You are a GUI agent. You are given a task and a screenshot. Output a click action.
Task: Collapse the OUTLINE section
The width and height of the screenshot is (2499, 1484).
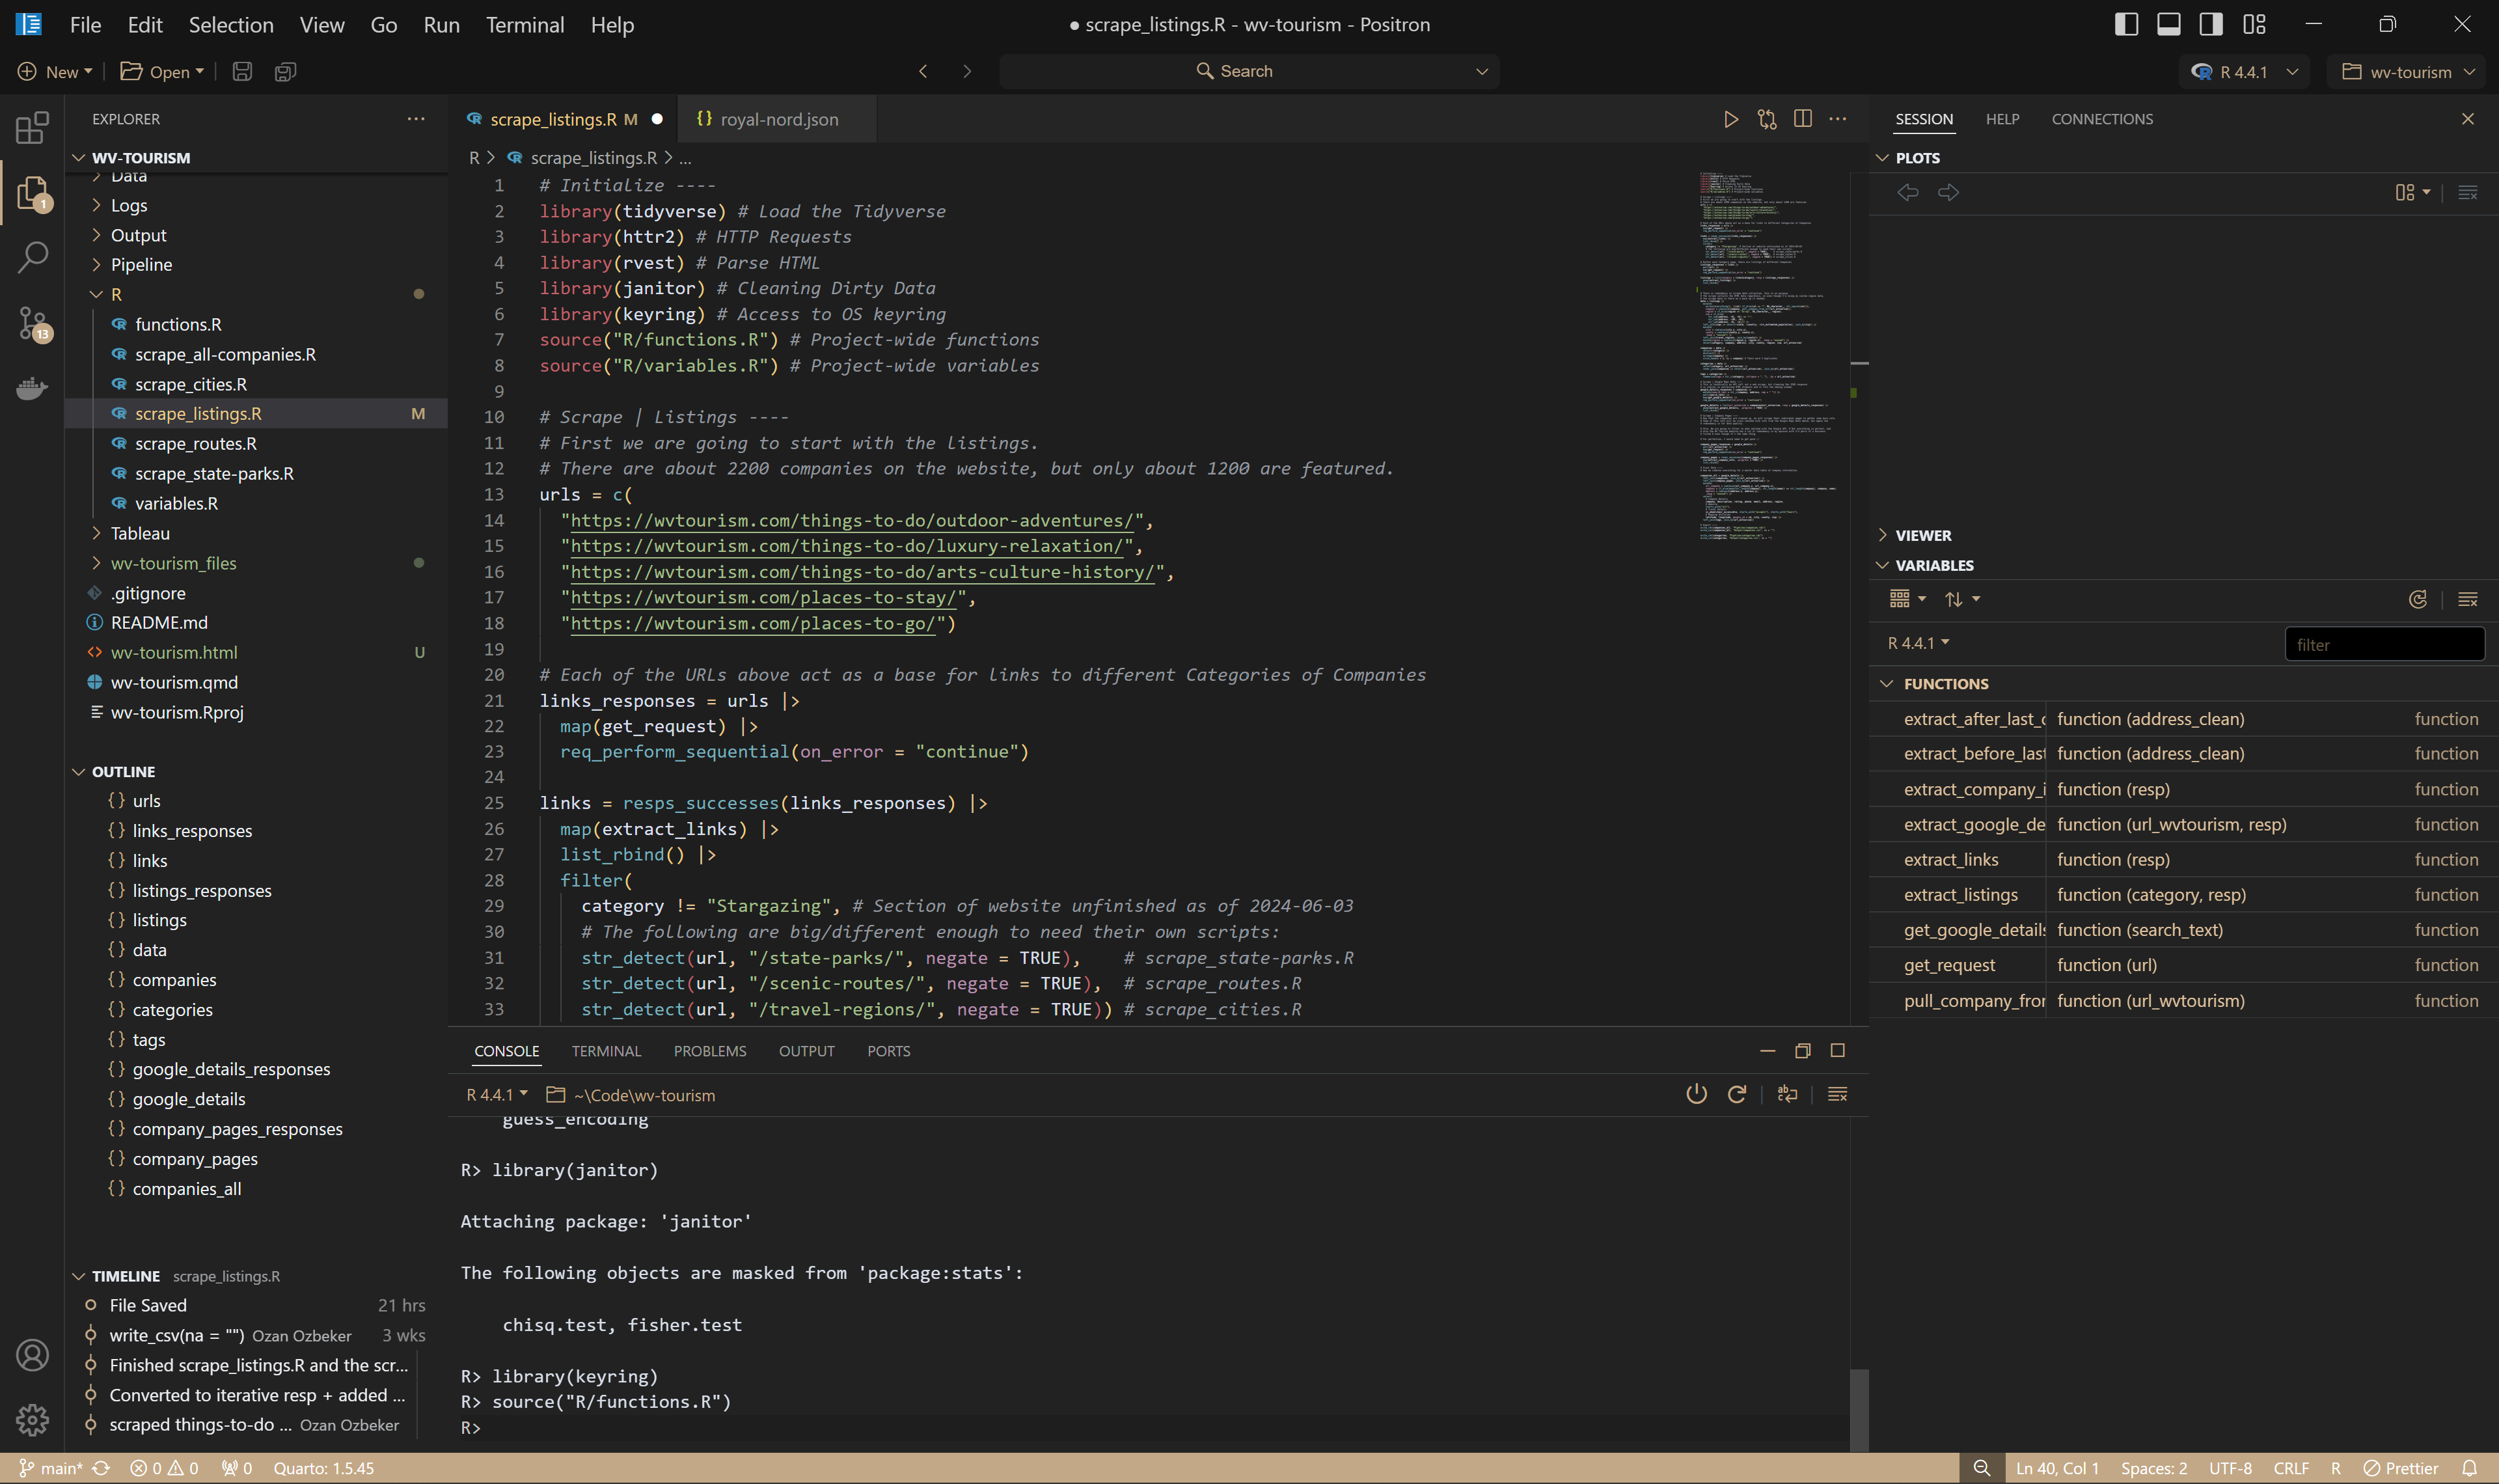pos(123,771)
